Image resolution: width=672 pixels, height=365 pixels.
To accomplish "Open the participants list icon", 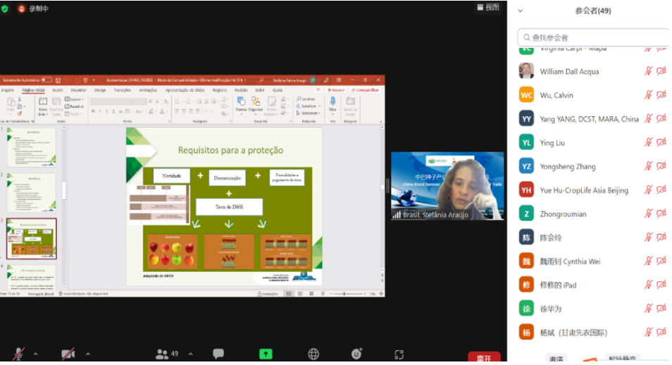I will (163, 354).
